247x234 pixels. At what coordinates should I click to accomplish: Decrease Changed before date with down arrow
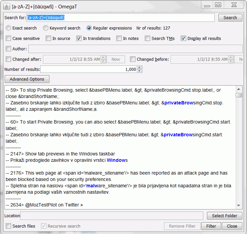click(x=231, y=61)
